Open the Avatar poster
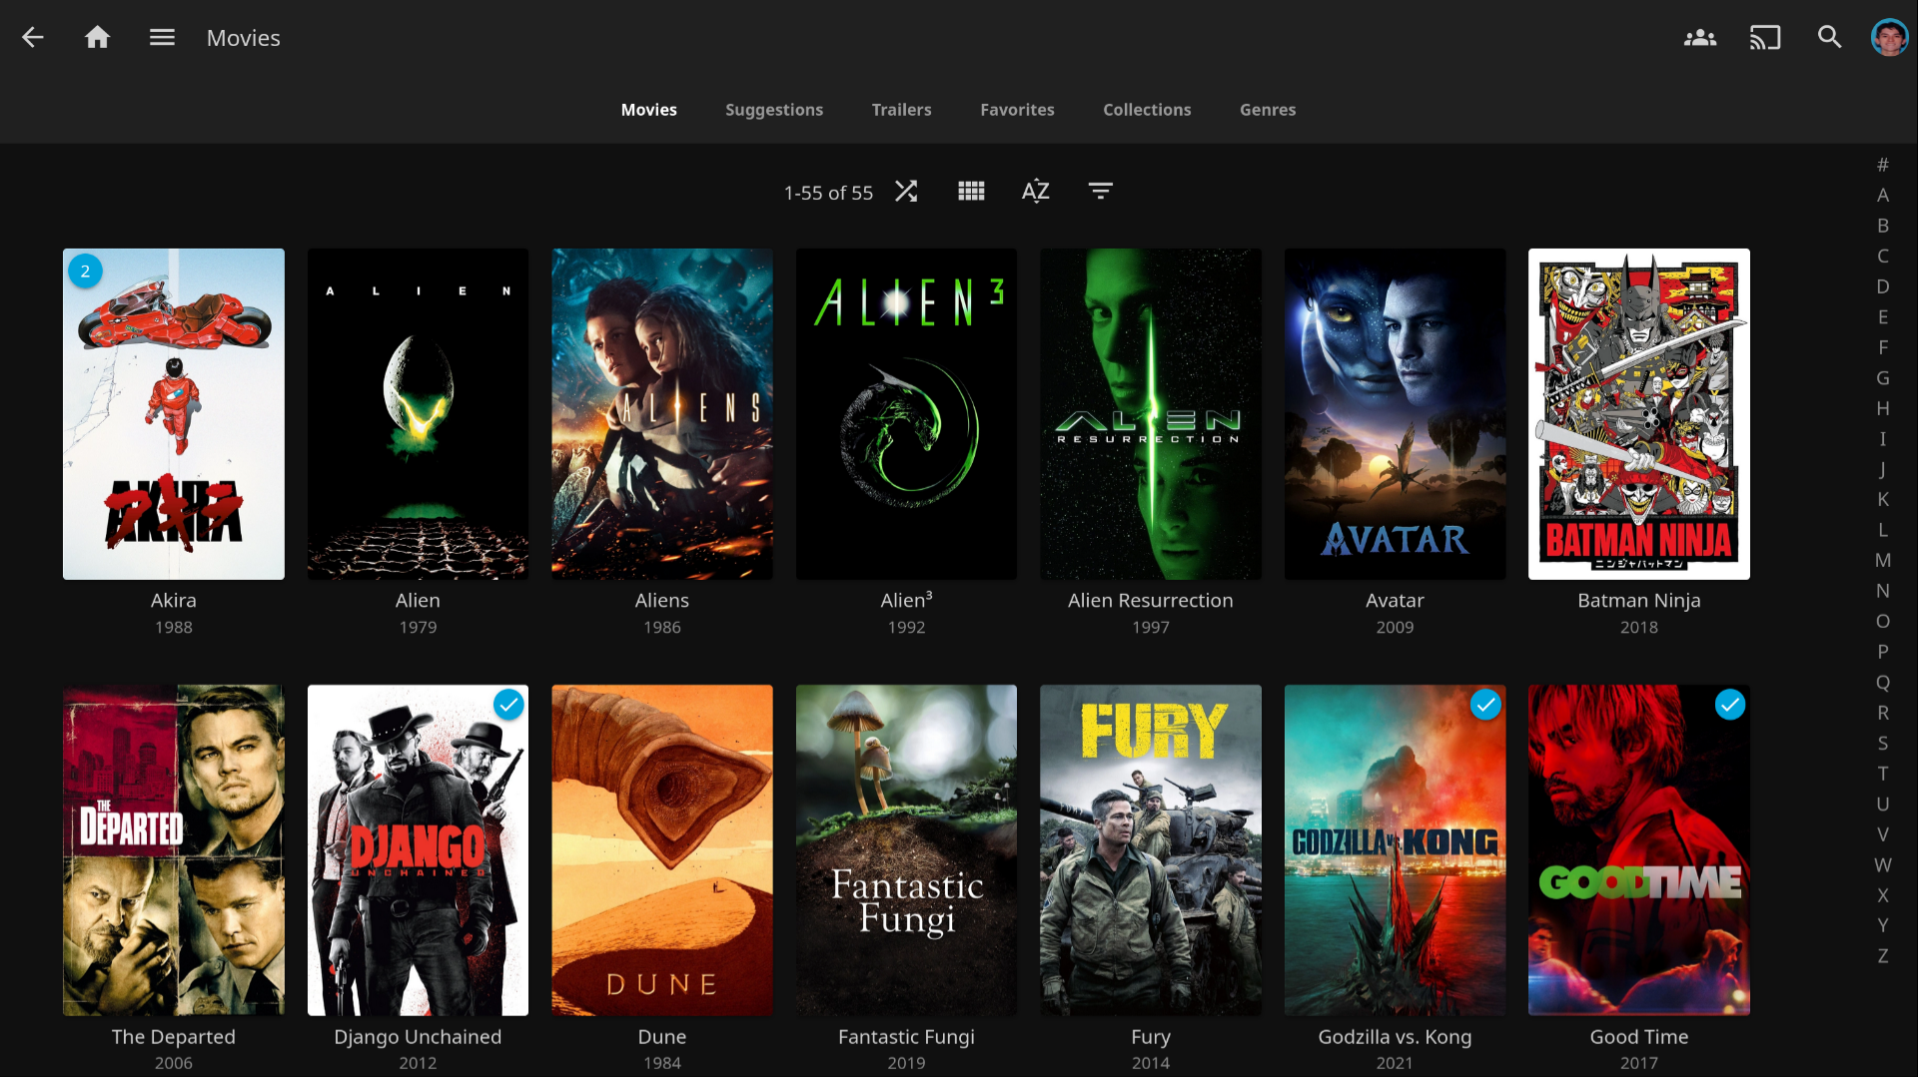Image resolution: width=1918 pixels, height=1077 pixels. coord(1395,414)
